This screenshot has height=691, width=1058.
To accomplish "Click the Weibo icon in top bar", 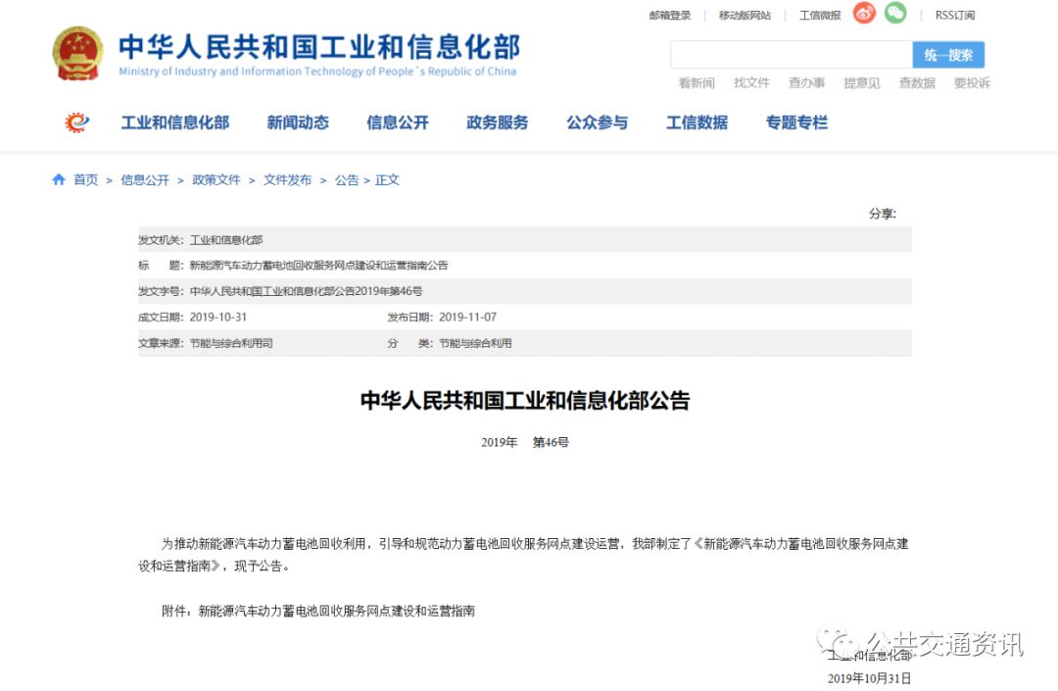I will pyautogui.click(x=864, y=13).
